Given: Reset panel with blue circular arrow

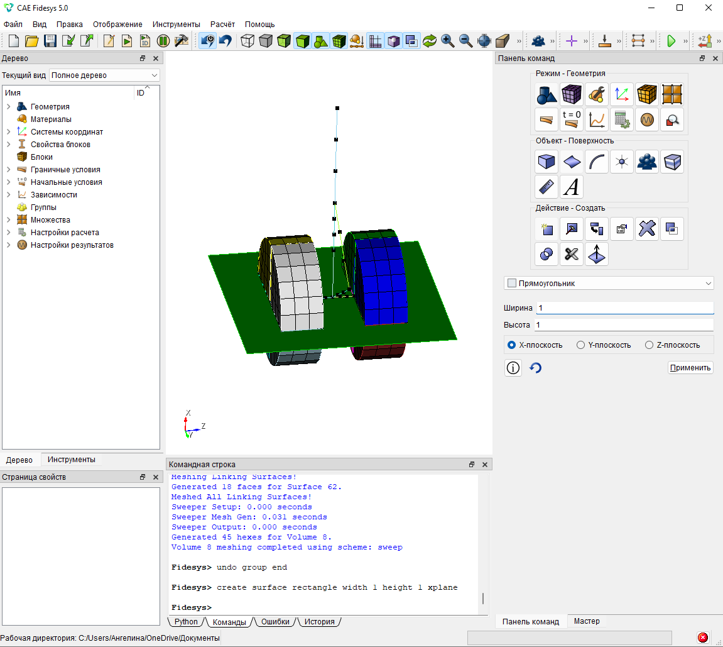Looking at the screenshot, I should (x=535, y=368).
